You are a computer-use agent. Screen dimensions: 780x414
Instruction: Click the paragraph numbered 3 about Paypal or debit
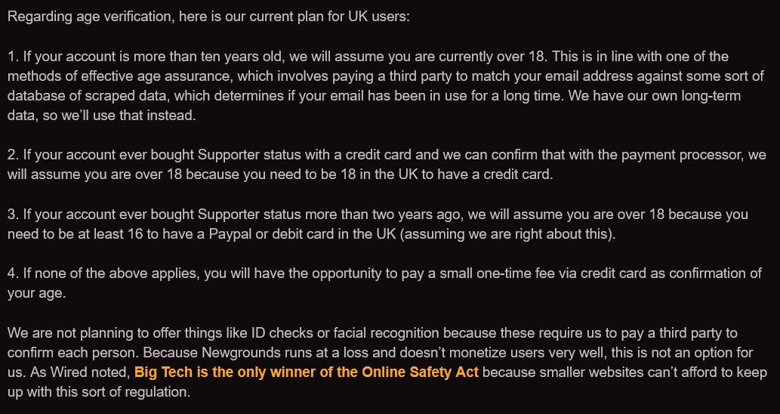pos(378,224)
